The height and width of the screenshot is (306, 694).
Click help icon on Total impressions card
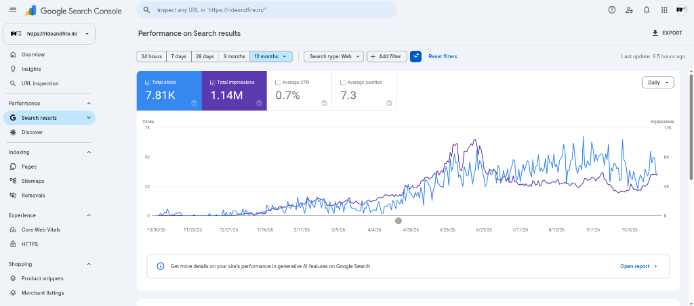point(259,103)
